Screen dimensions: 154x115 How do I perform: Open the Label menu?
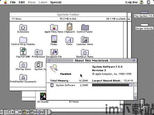coord(43,2)
